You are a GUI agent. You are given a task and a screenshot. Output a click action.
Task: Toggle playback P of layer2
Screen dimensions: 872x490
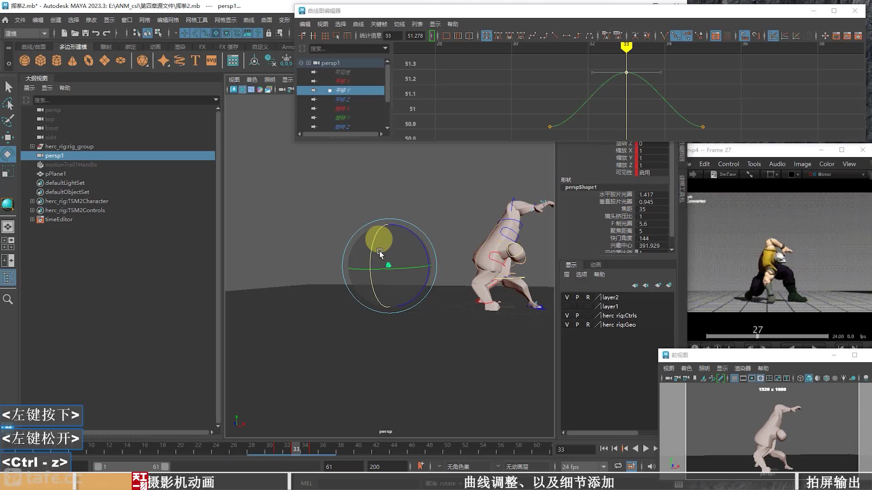pyautogui.click(x=577, y=297)
